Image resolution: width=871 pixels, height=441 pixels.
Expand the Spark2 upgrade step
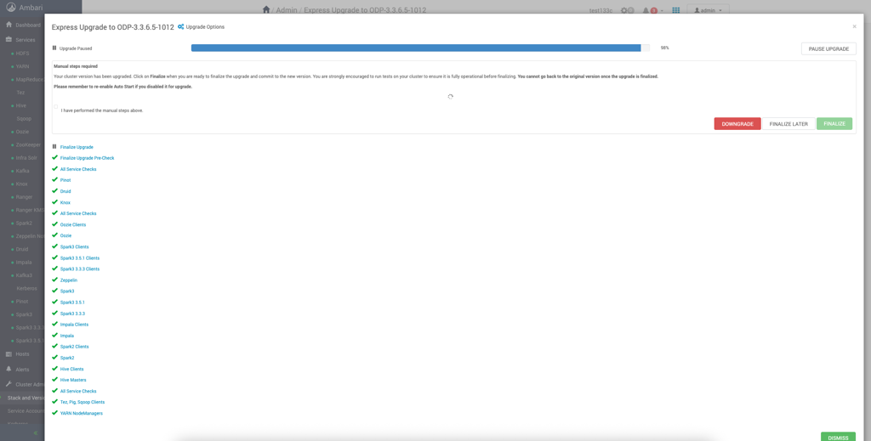[x=66, y=358]
